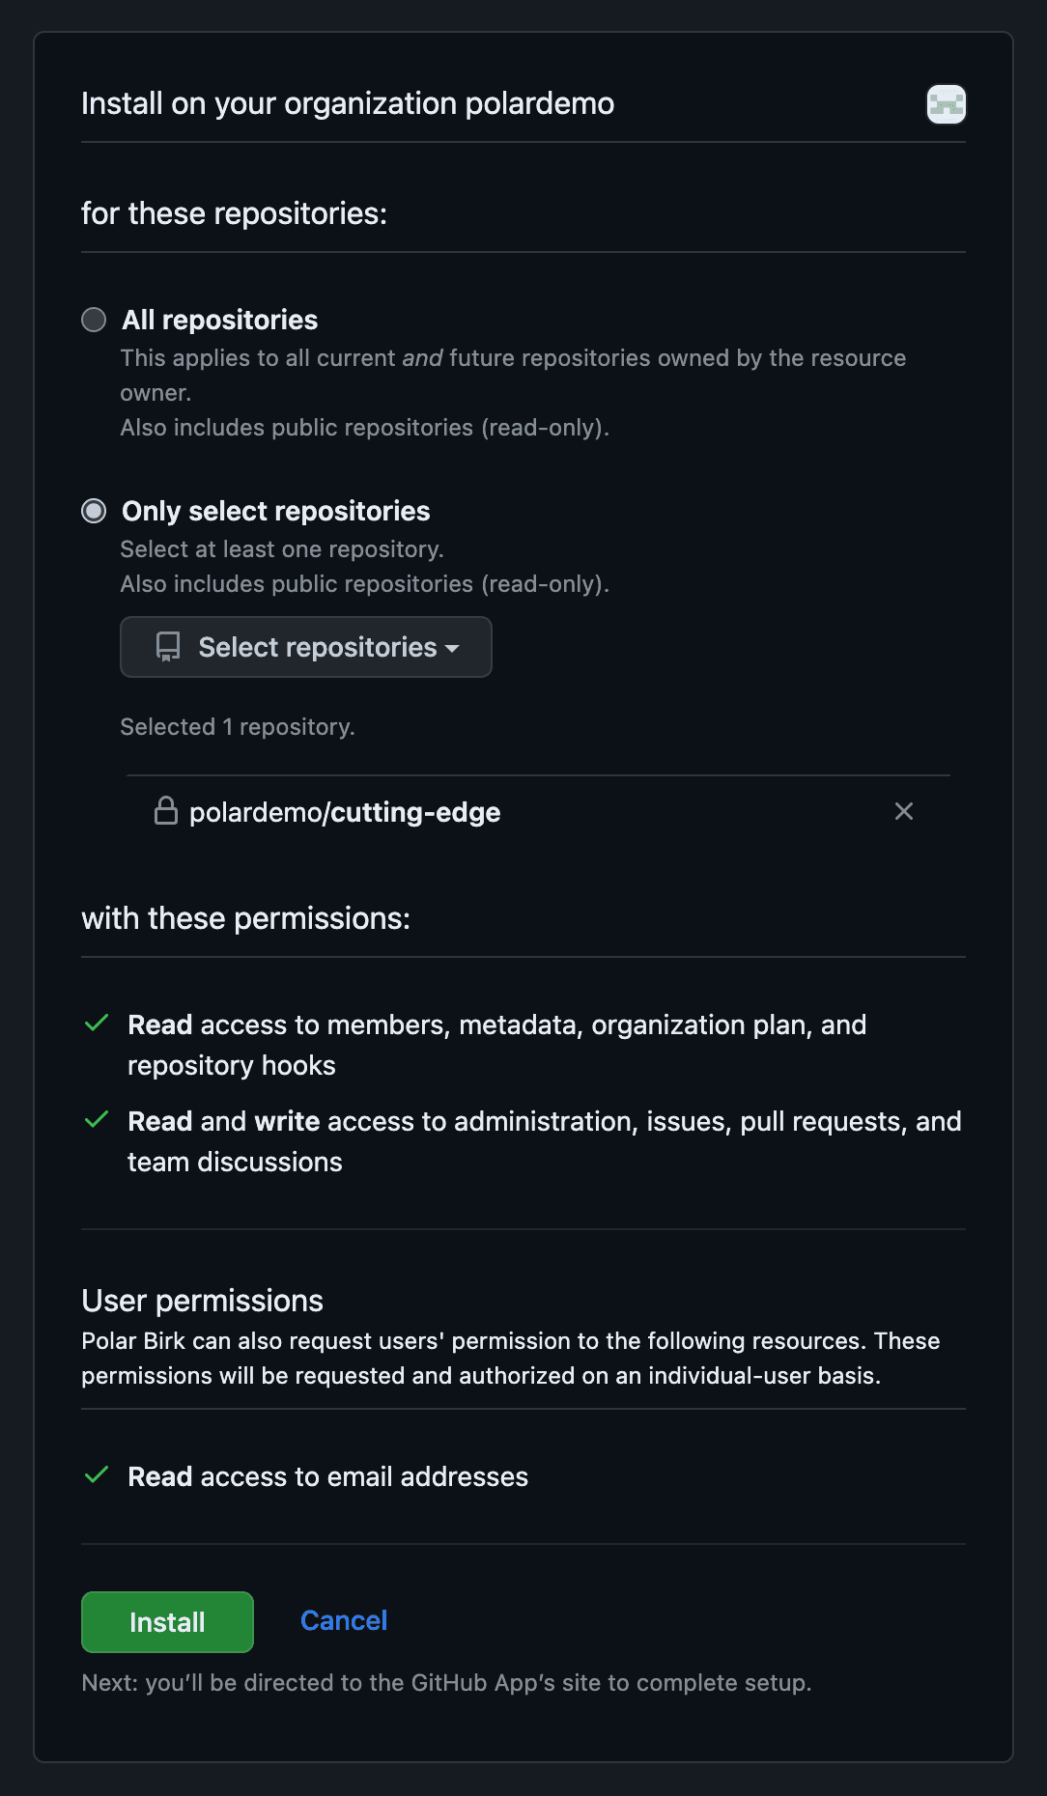
Task: Click the repository book icon inside Select repositories
Action: tap(168, 647)
